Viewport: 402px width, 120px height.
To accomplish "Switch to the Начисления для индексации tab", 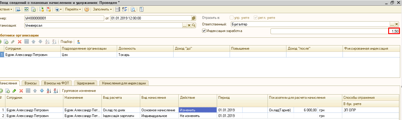I will 124,83.
